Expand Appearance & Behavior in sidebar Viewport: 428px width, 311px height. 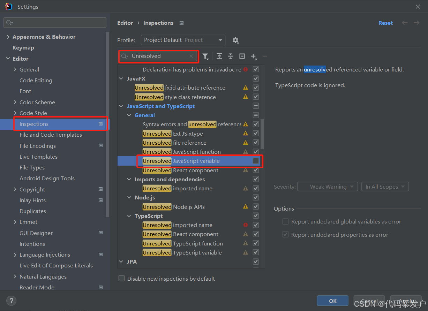8,37
